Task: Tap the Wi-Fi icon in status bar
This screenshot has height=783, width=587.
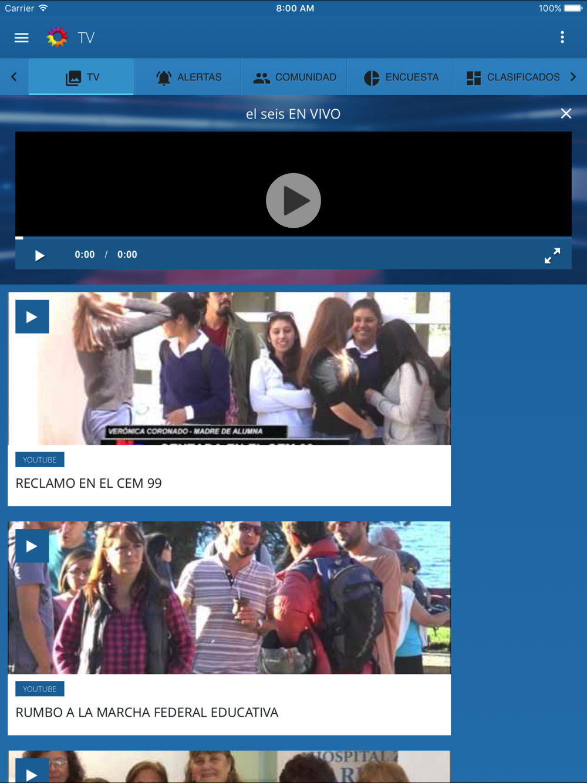Action: pos(43,8)
